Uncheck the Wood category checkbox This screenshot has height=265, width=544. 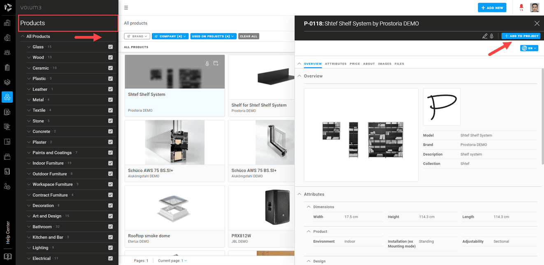110,58
